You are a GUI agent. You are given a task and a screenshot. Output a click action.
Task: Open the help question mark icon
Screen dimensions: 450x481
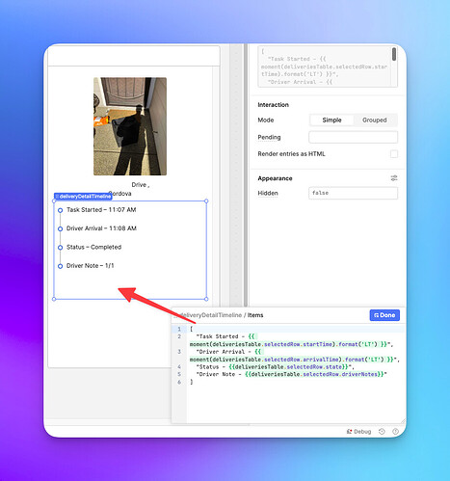(x=395, y=432)
